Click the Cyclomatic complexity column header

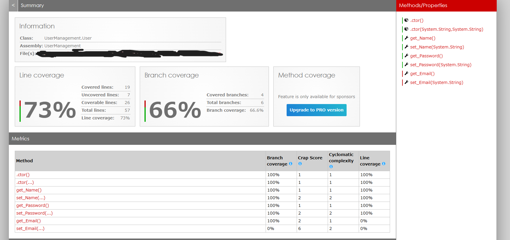(343, 161)
